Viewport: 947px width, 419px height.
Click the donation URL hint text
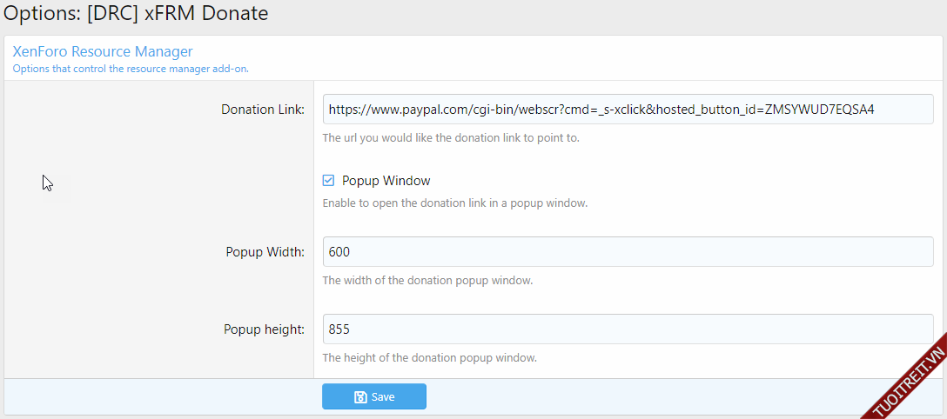(450, 137)
